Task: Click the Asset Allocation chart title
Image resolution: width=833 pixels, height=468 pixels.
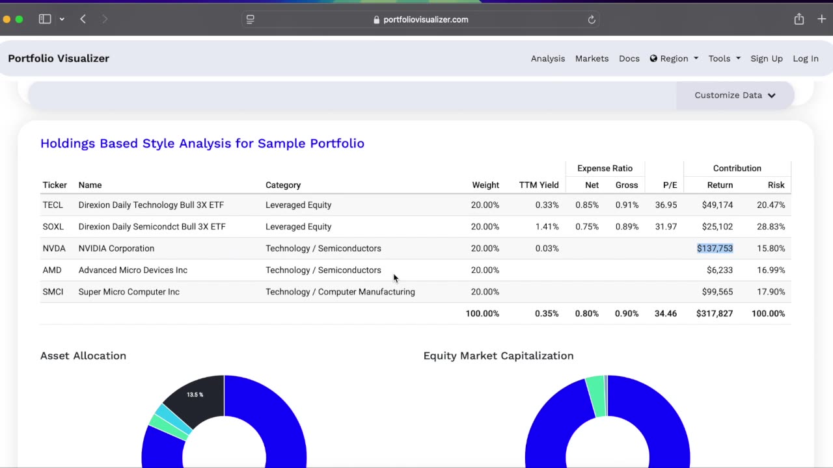Action: click(x=83, y=356)
